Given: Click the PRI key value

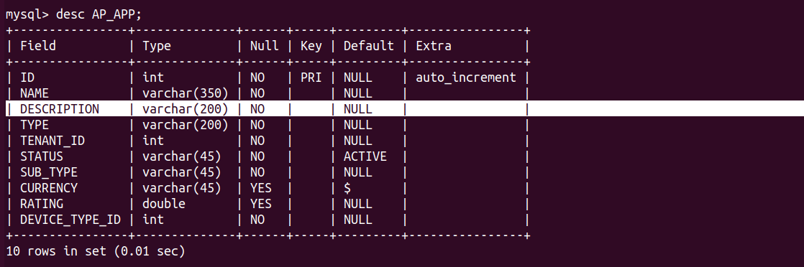Looking at the screenshot, I should (311, 78).
